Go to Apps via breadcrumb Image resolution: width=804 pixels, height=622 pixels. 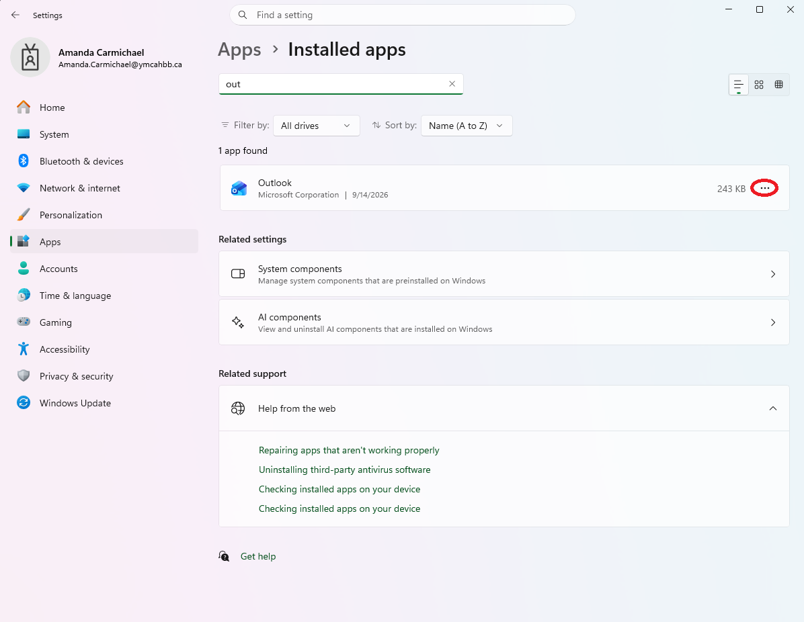click(x=239, y=50)
